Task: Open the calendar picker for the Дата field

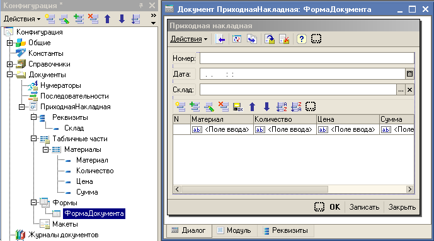Action: [409, 74]
